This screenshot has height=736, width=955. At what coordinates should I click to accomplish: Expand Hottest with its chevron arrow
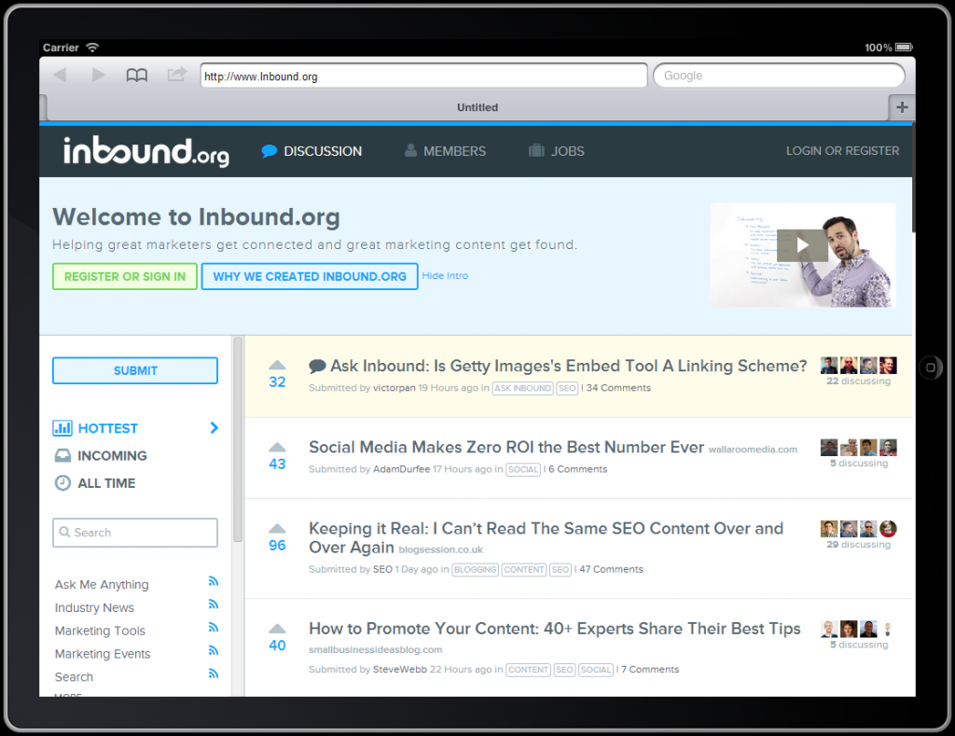[214, 428]
